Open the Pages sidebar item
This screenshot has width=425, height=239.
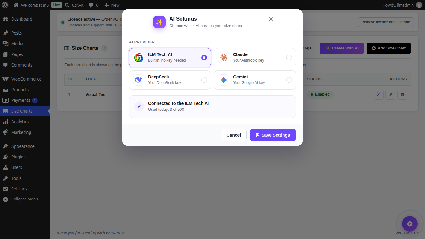point(25,54)
